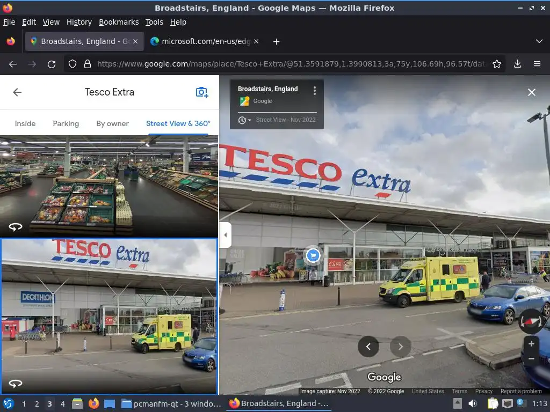List all tabs with the dropdown chevron
The height and width of the screenshot is (412, 550).
539,41
